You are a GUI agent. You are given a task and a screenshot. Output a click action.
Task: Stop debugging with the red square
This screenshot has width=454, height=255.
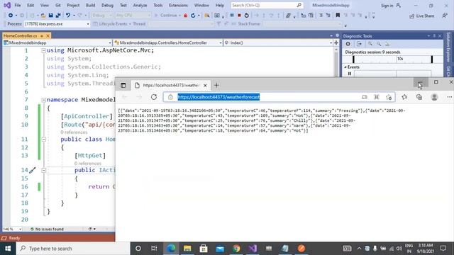click(x=239, y=16)
